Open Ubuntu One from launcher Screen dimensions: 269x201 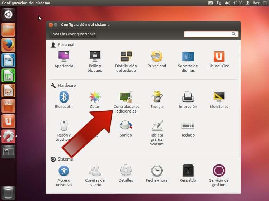coord(8,121)
